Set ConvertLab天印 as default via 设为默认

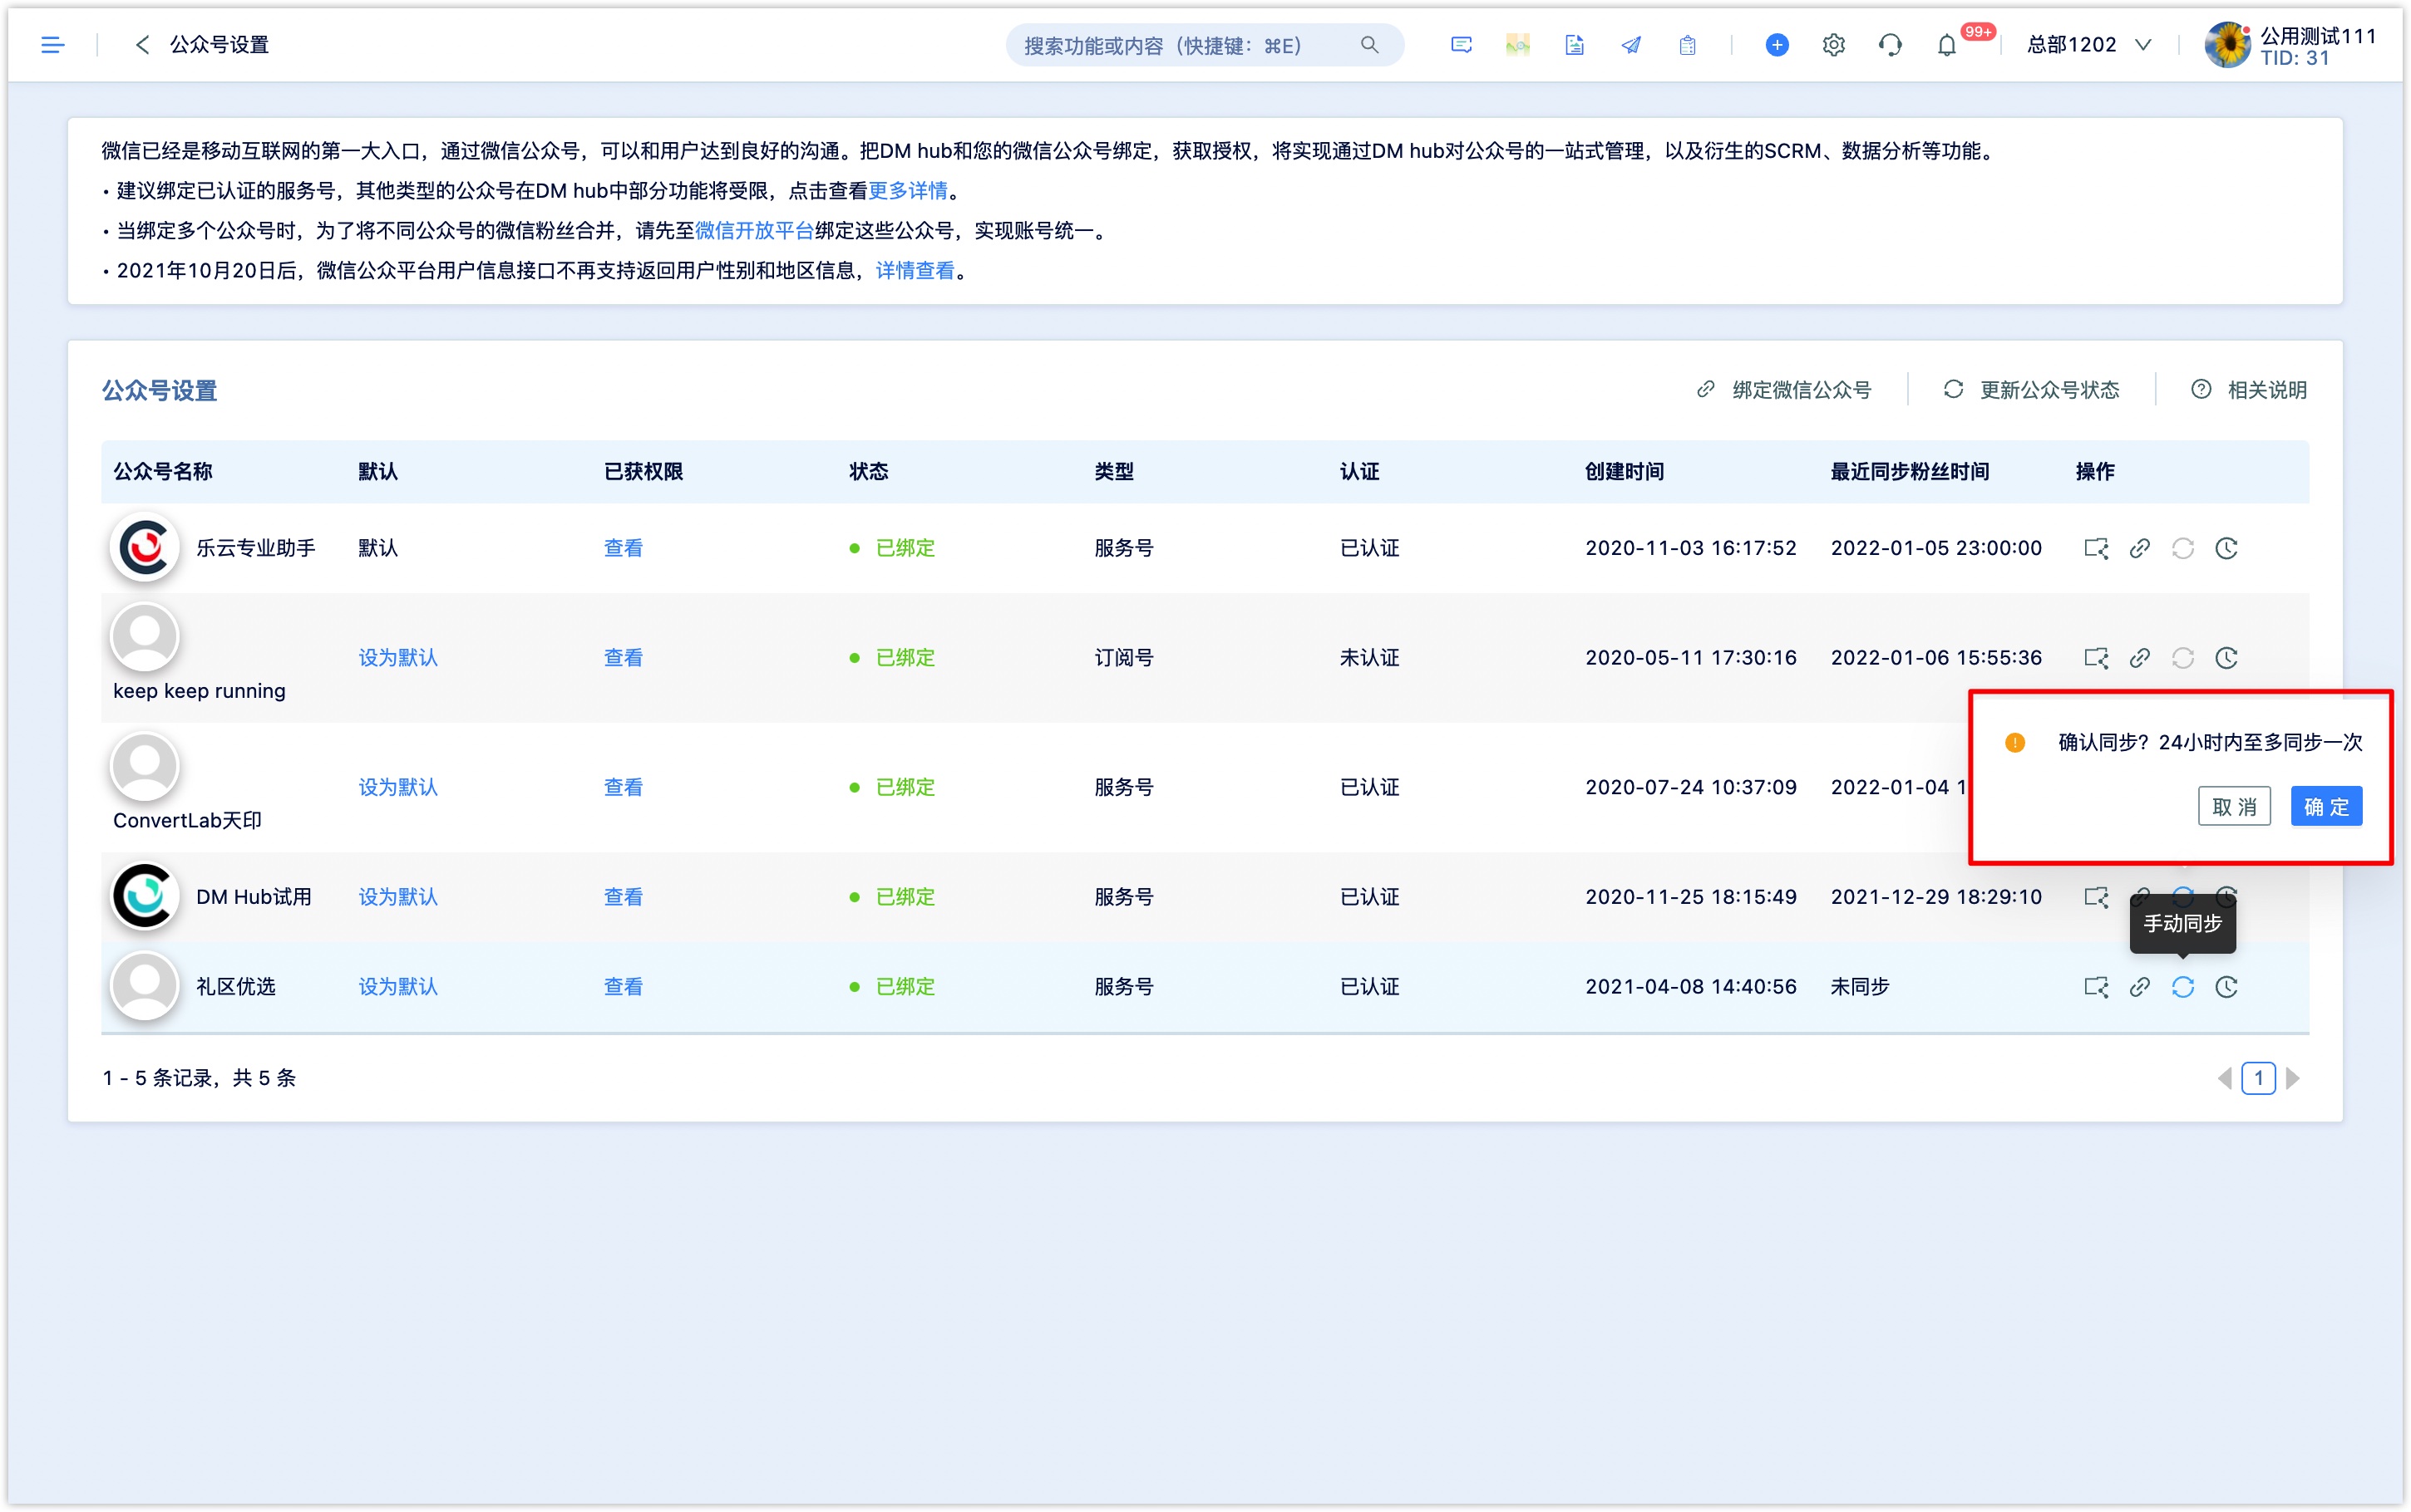398,788
